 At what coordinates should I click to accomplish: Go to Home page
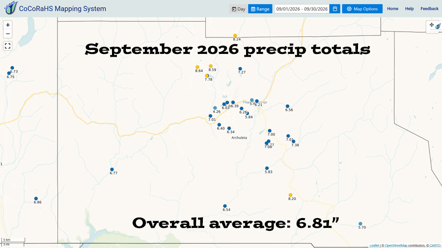pyautogui.click(x=392, y=9)
